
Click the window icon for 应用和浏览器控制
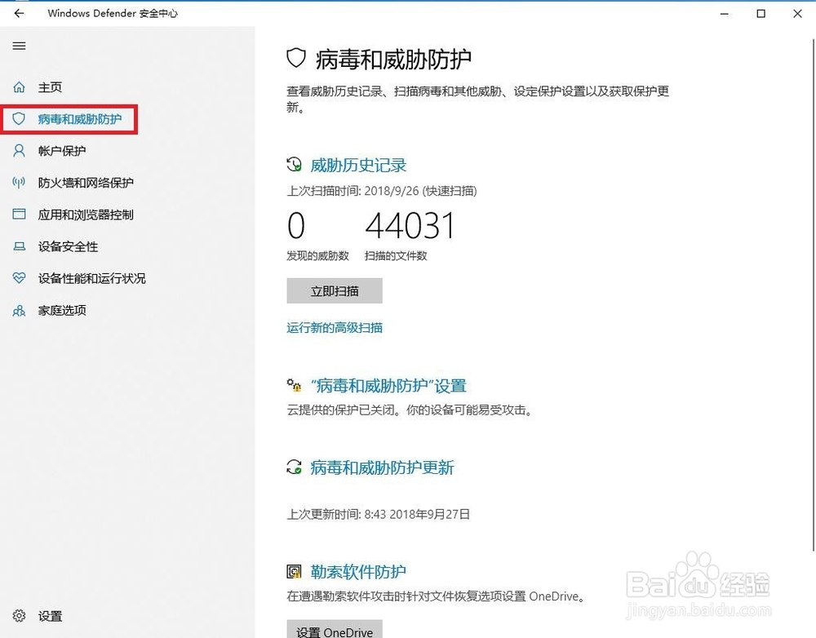pyautogui.click(x=20, y=215)
